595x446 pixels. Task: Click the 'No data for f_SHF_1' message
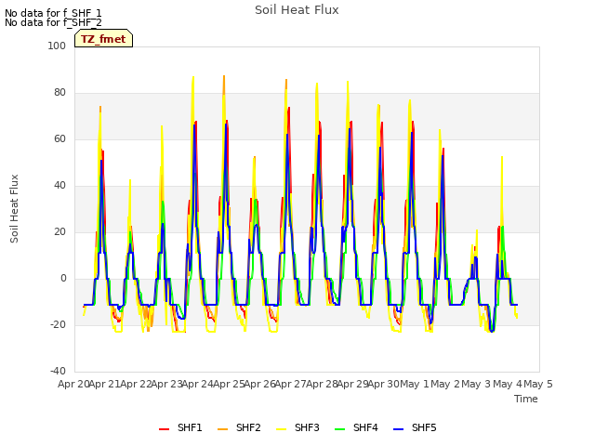point(53,13)
